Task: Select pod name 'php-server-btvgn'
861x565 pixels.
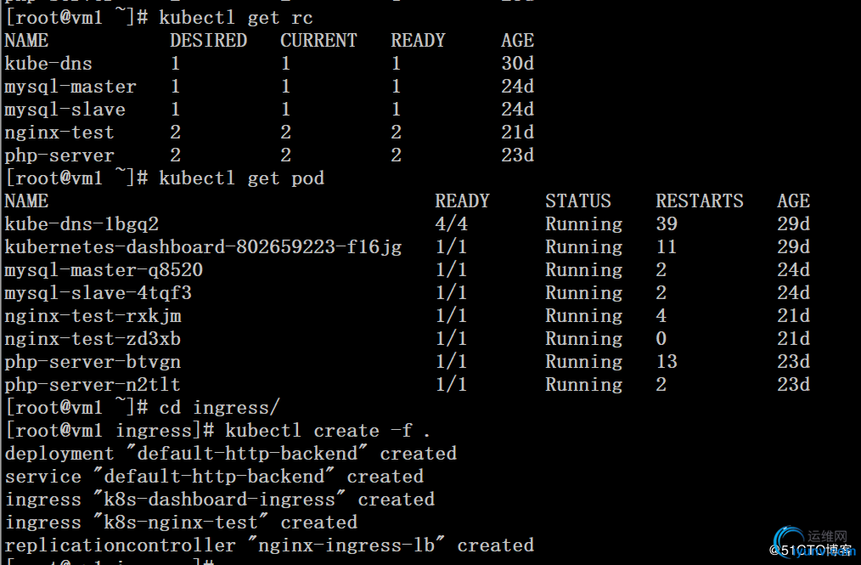Action: 93,362
